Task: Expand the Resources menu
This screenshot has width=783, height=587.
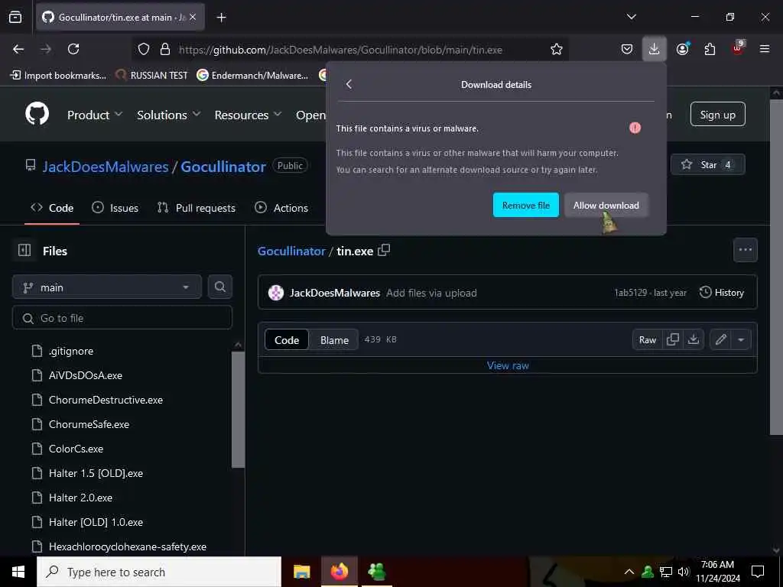Action: (x=248, y=115)
